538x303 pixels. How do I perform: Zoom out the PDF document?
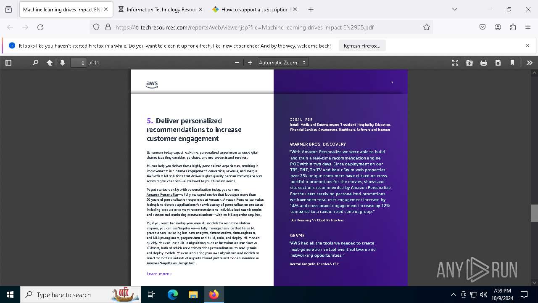click(237, 63)
